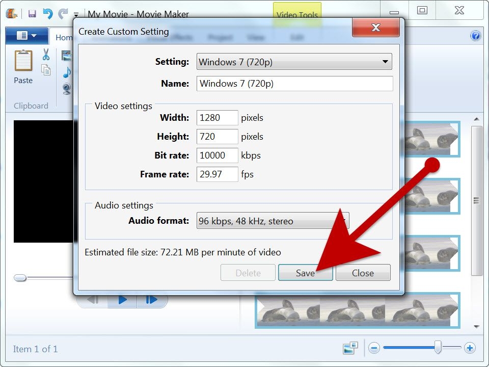Image resolution: width=489 pixels, height=367 pixels.
Task: Click the Zoom in plus icon
Action: pyautogui.click(x=470, y=348)
